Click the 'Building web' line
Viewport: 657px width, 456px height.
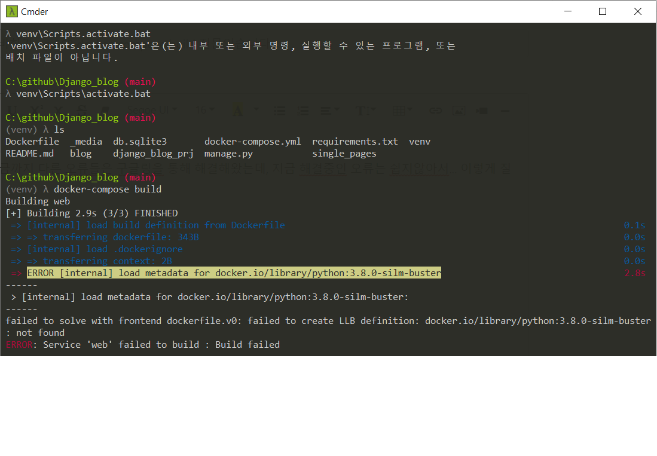(38, 201)
